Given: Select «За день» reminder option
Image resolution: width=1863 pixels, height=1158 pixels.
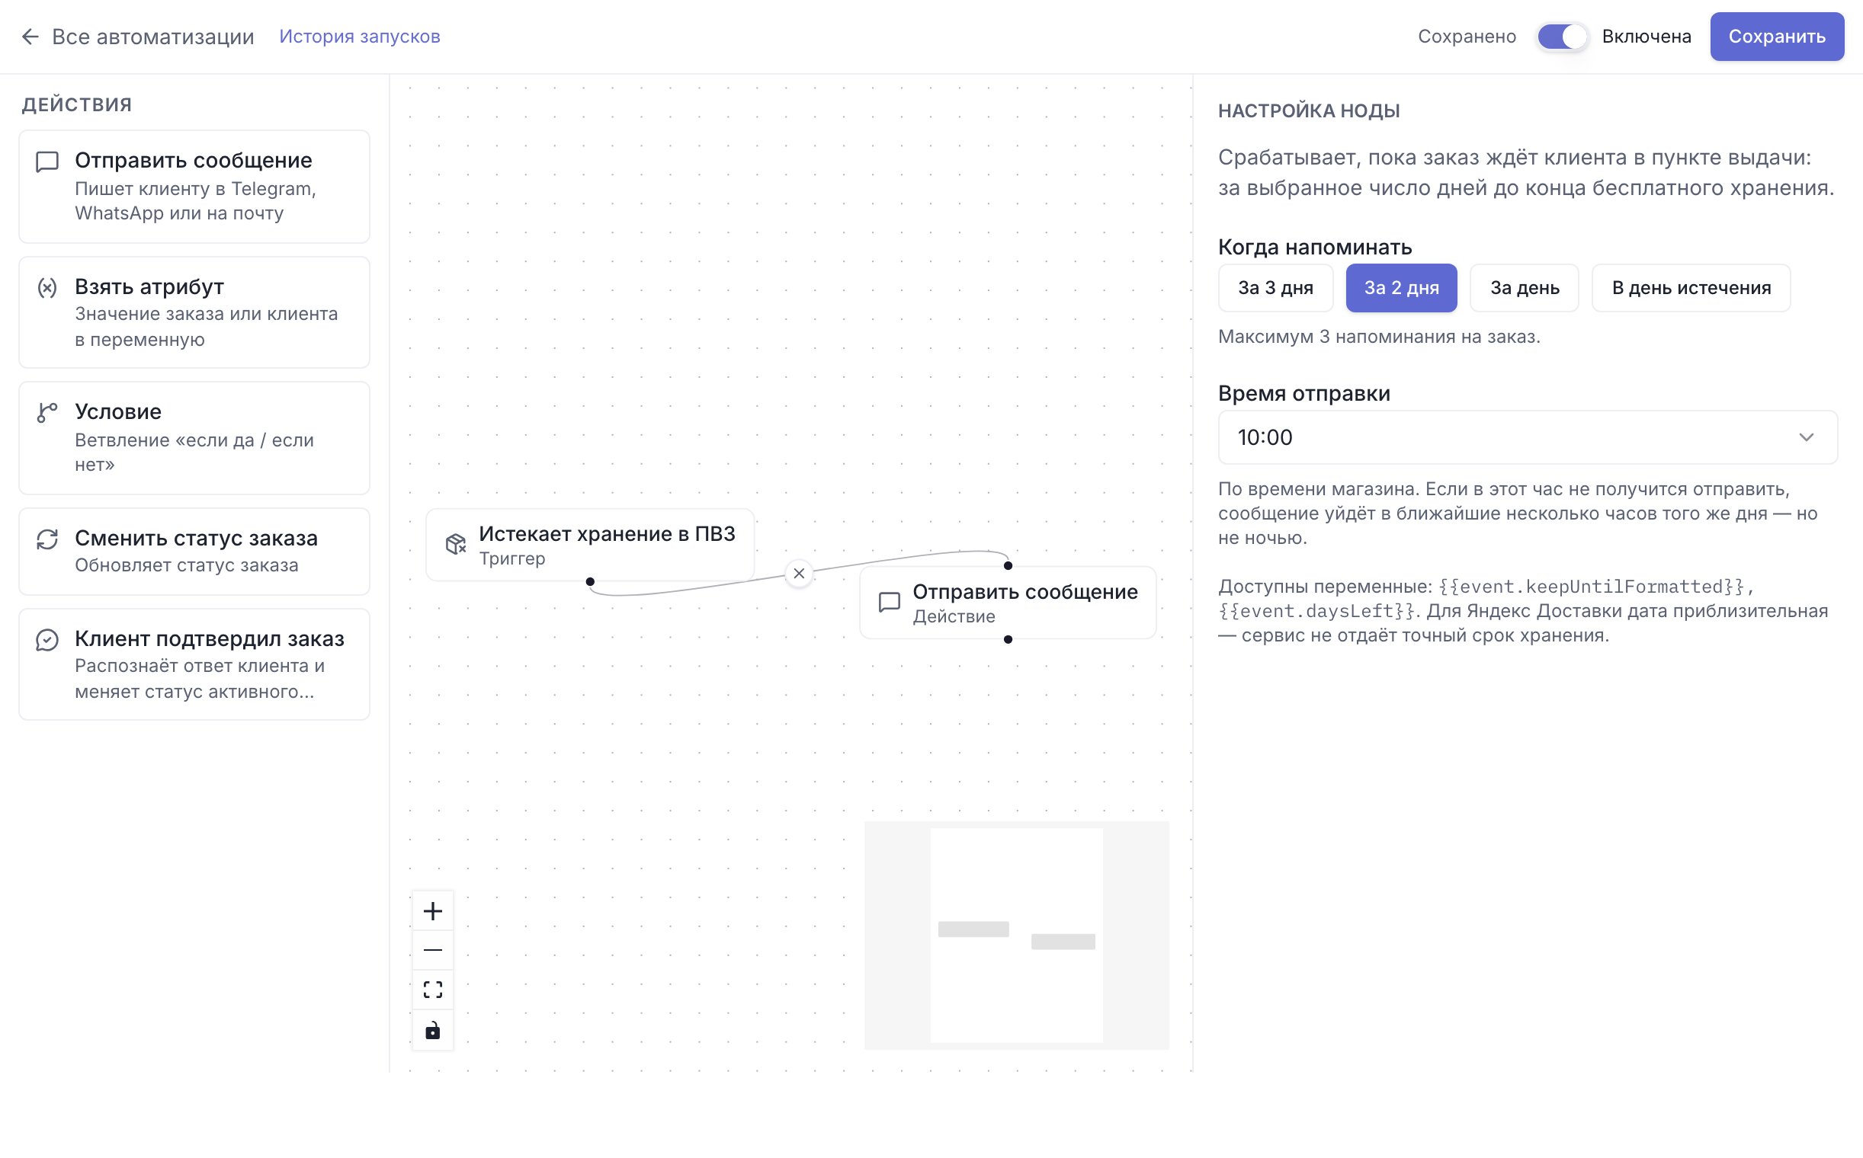Looking at the screenshot, I should pyautogui.click(x=1525, y=288).
